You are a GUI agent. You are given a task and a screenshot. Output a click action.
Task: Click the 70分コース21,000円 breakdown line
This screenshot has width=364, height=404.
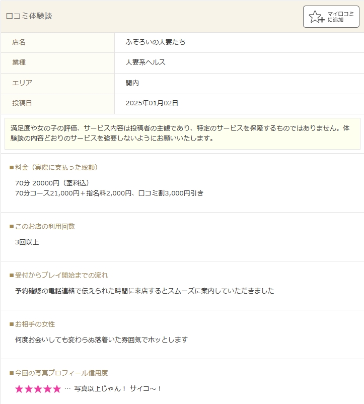point(109,193)
